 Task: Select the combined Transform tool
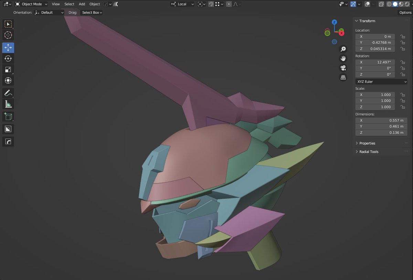[x=8, y=80]
